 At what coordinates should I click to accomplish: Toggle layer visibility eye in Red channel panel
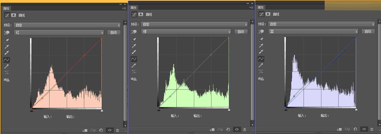coord(109,130)
